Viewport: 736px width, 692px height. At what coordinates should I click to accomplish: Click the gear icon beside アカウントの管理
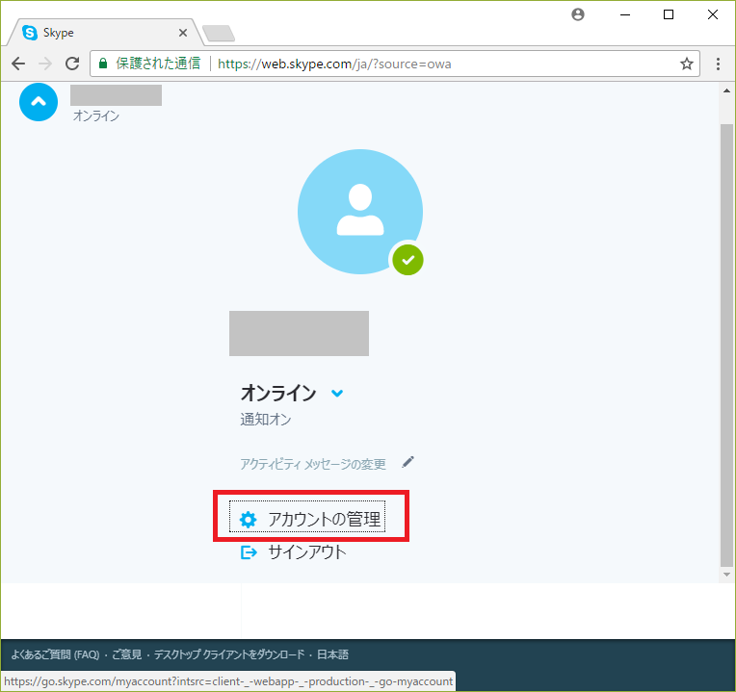pos(248,520)
